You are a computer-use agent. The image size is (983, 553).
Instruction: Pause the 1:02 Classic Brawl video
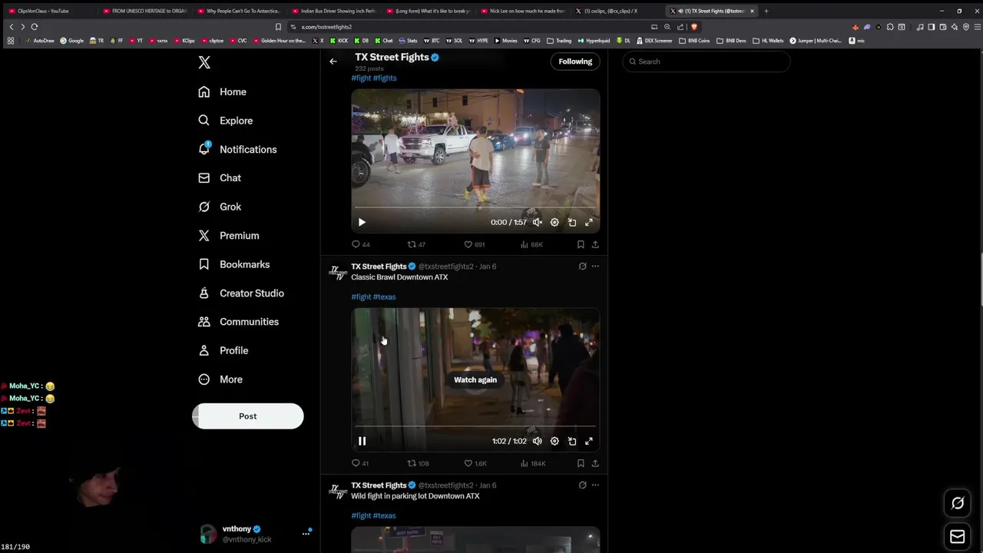tap(362, 441)
